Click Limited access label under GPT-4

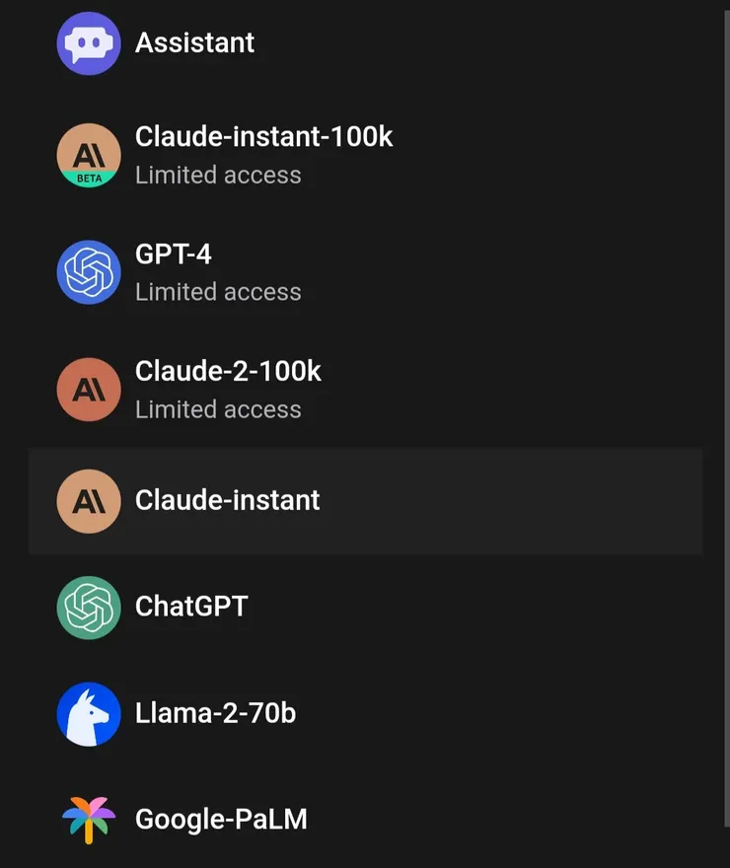pos(218,293)
